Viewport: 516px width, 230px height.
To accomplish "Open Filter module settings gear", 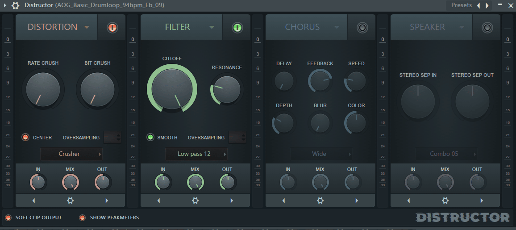I will (196, 201).
